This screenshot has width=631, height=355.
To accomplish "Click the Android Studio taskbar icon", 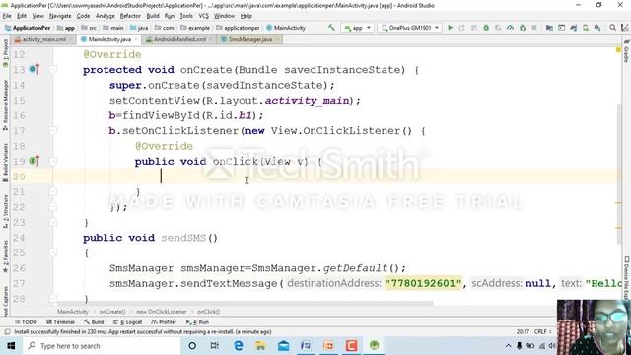I will tap(374, 345).
